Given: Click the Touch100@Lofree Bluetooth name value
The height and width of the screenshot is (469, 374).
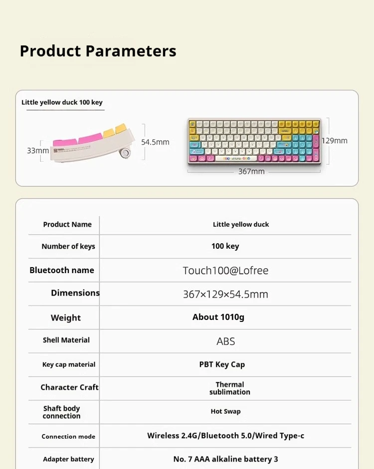Looking at the screenshot, I should coord(225,271).
